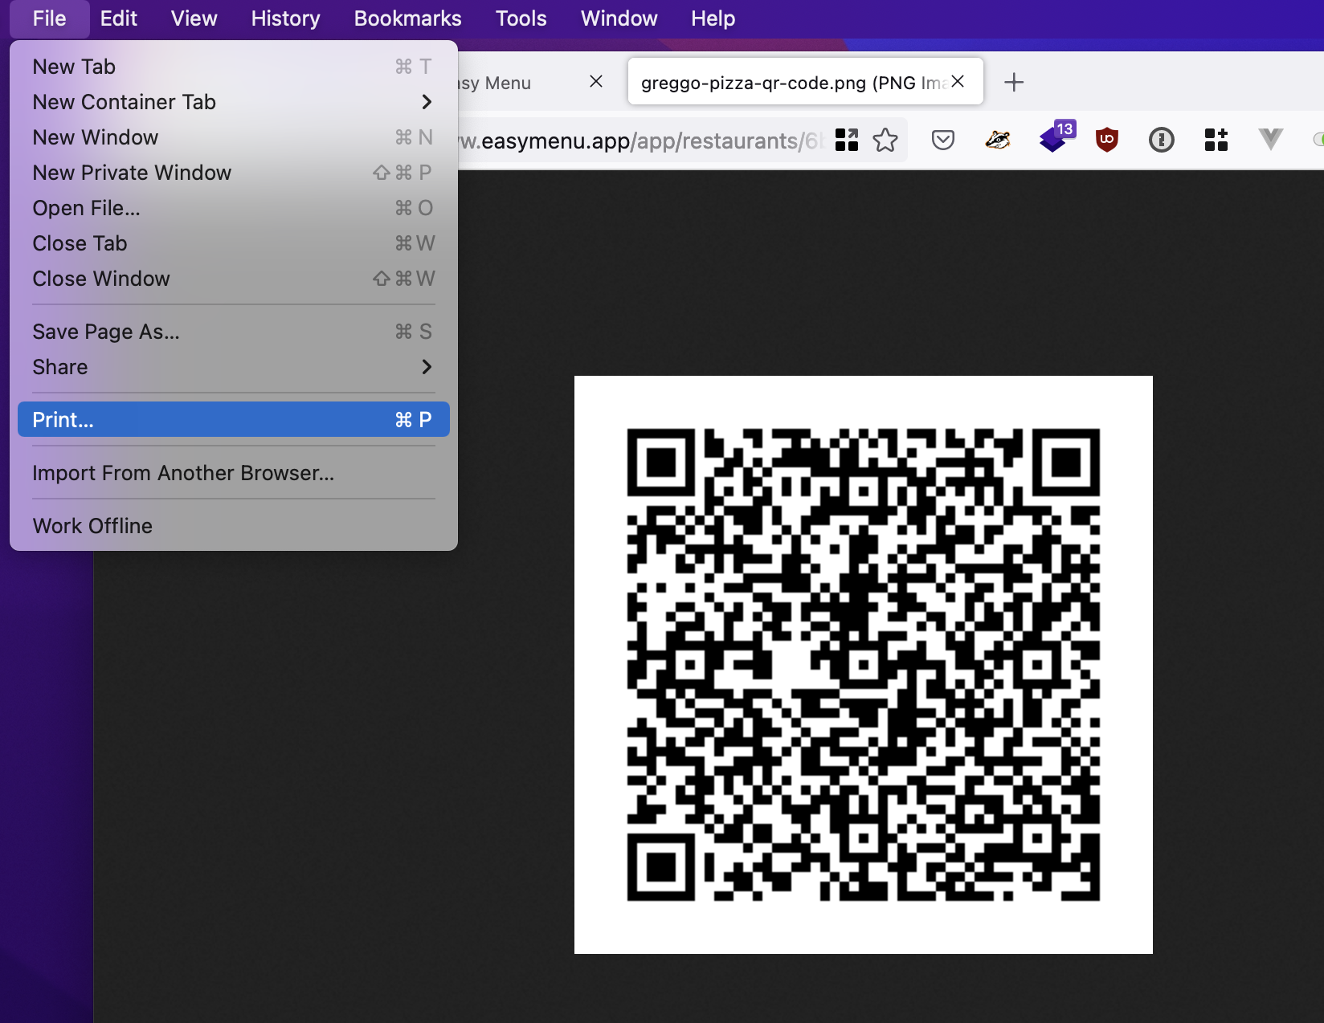This screenshot has height=1023, width=1324.
Task: Select the greggo-pizza-qr-code.png tab
Action: click(805, 81)
